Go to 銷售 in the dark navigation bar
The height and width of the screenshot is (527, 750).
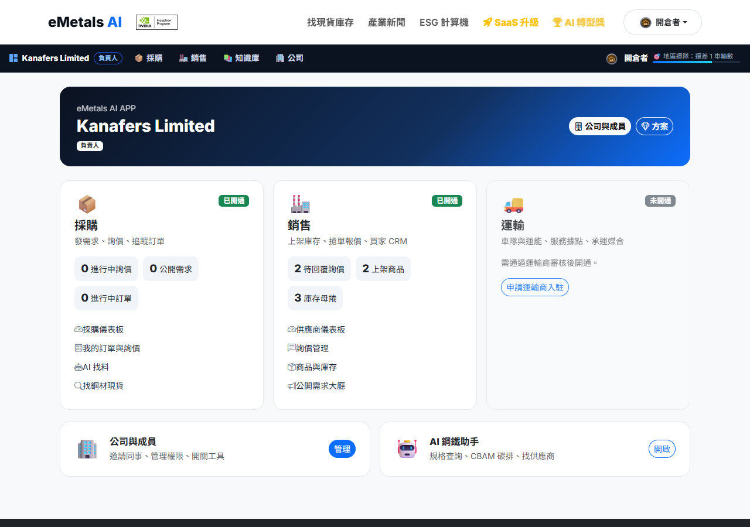pos(193,58)
